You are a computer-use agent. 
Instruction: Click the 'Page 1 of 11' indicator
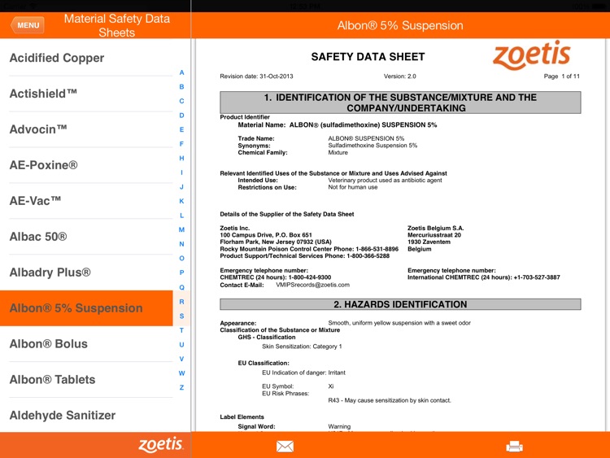[561, 76]
